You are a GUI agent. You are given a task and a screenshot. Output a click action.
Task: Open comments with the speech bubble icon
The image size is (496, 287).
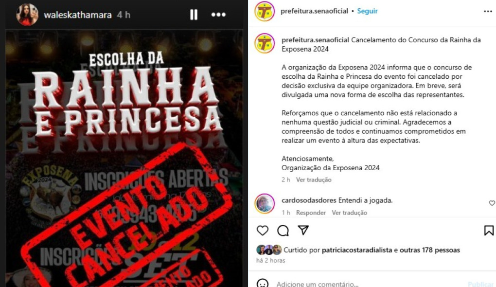coord(283,231)
